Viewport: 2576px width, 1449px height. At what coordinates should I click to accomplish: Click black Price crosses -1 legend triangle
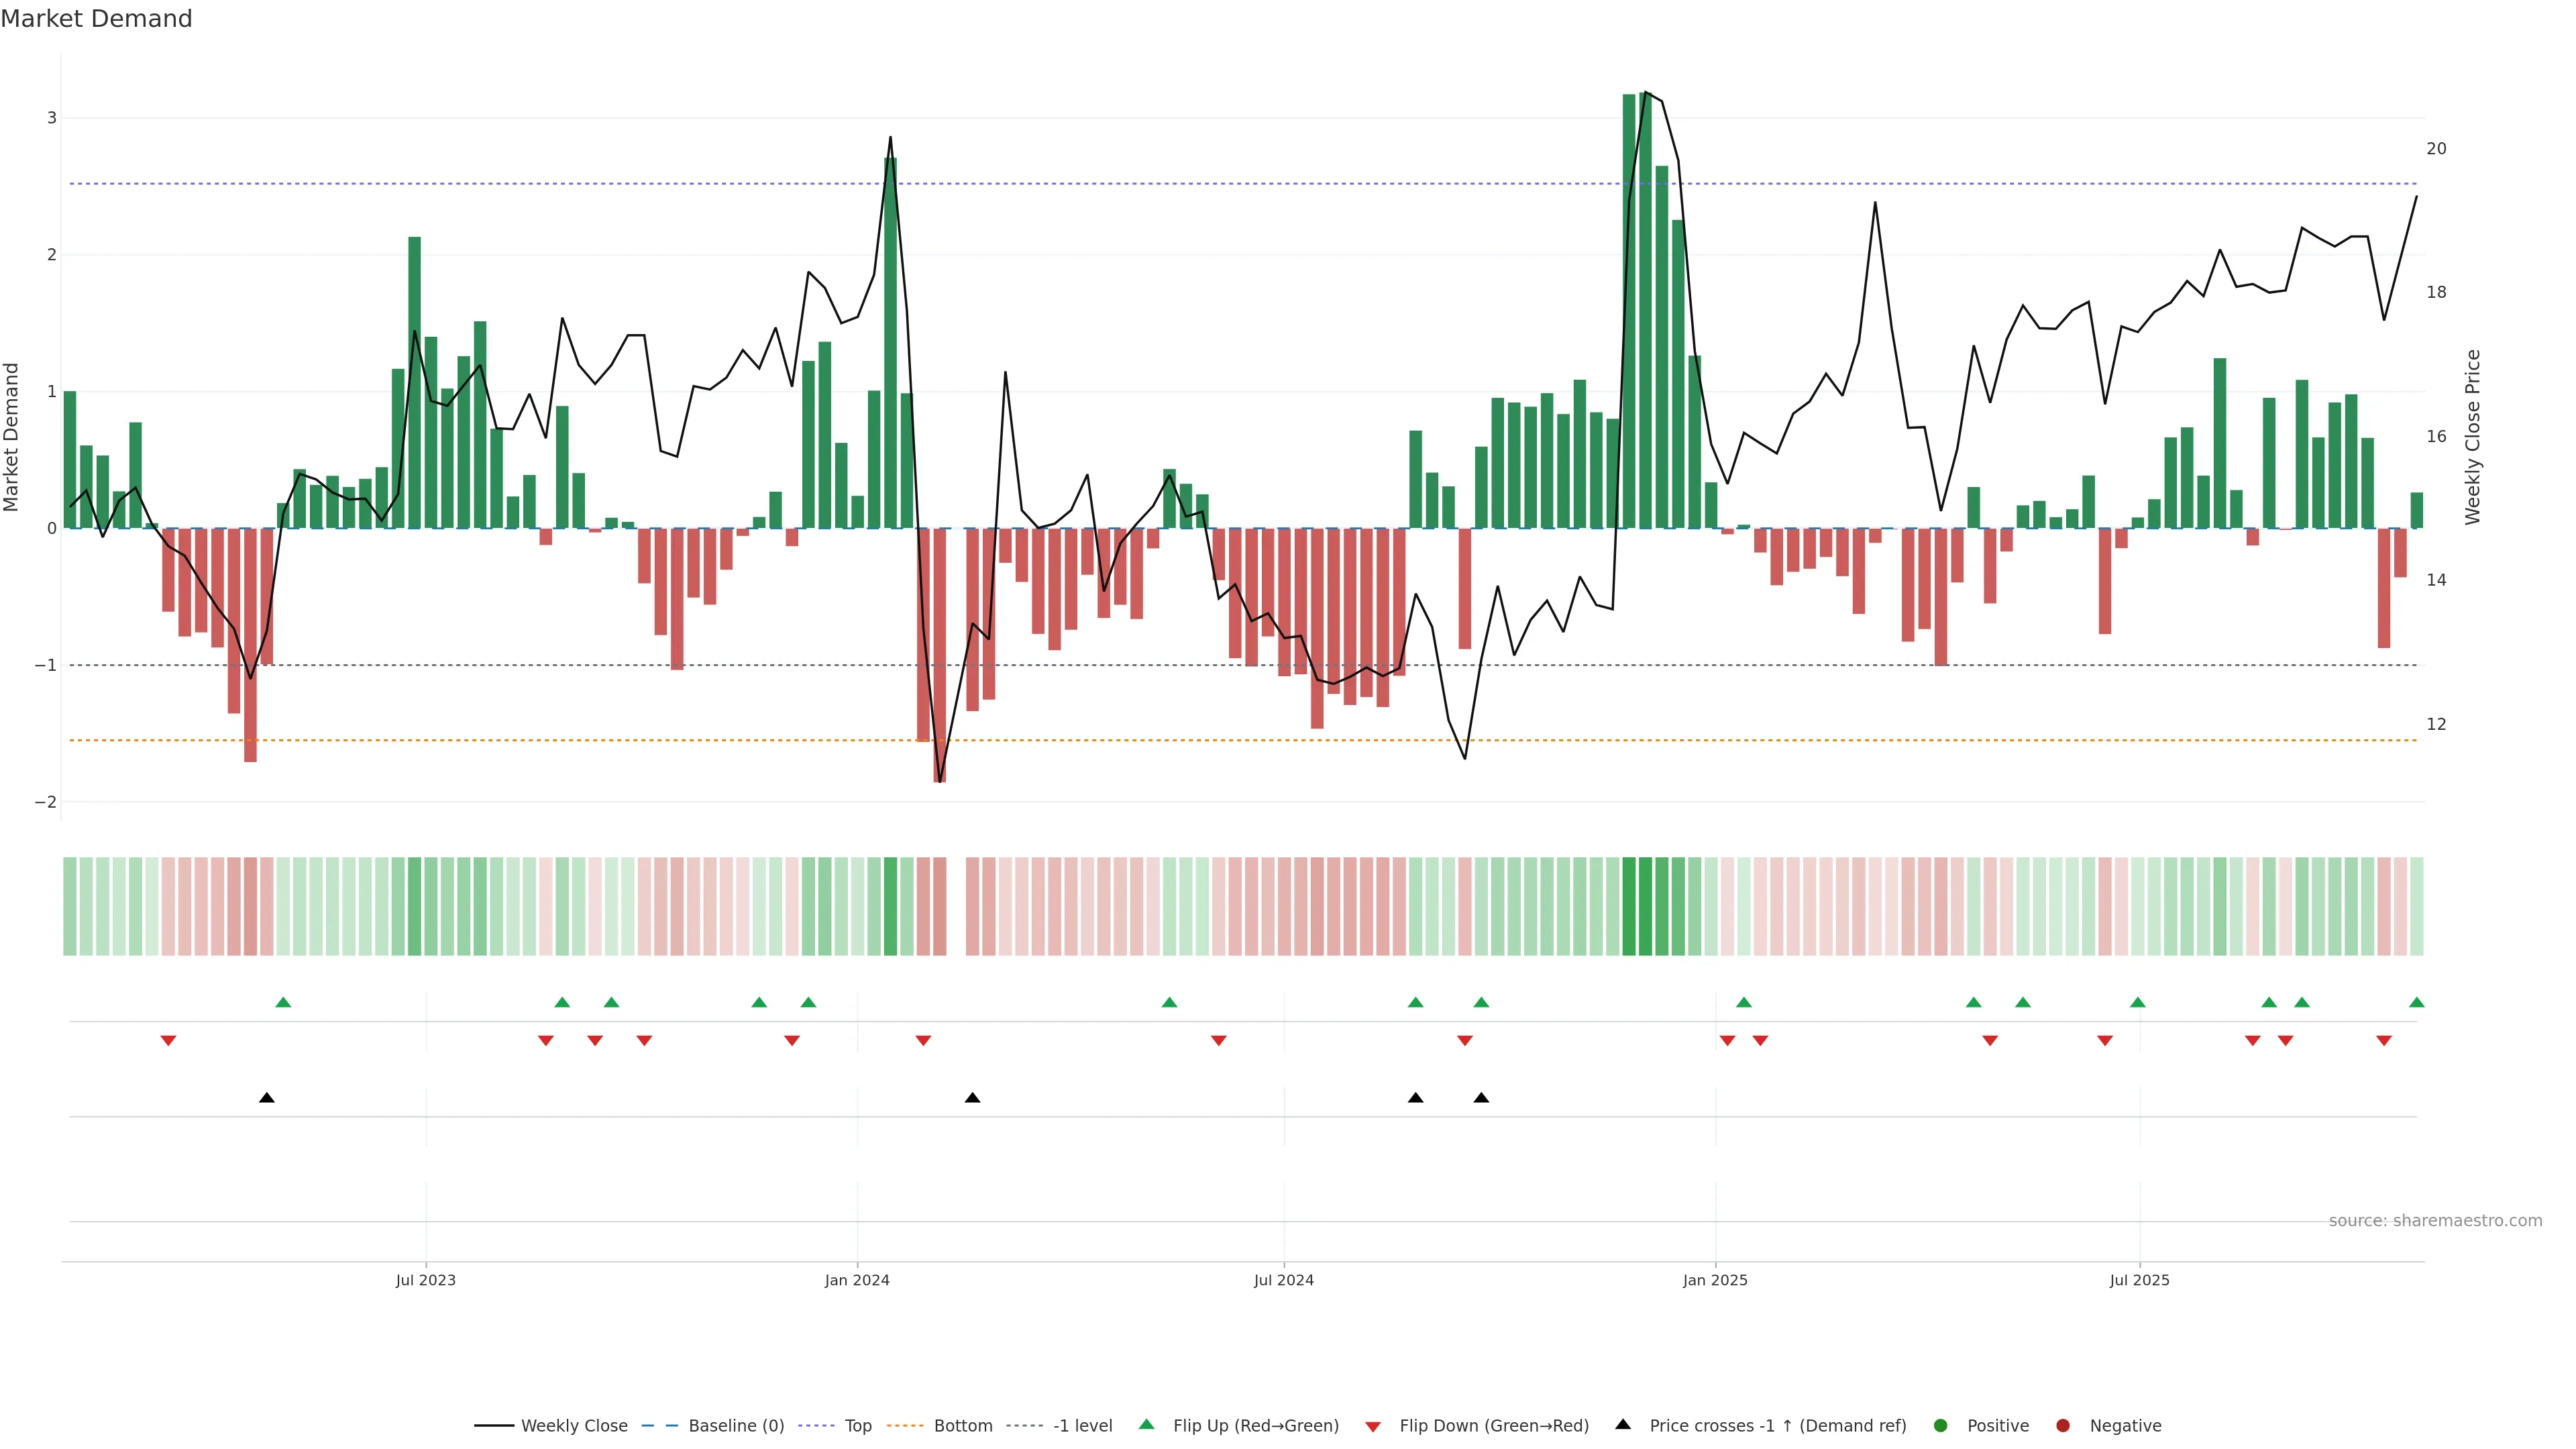pos(1623,1425)
